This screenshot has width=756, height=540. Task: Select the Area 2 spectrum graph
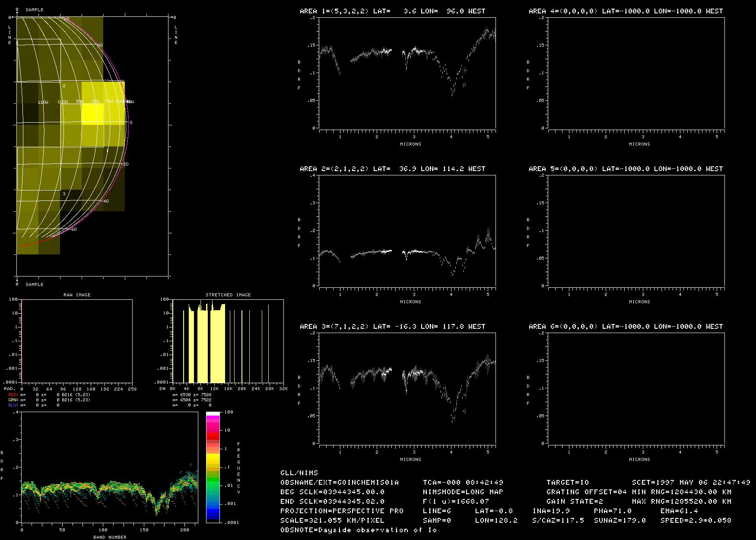407,231
